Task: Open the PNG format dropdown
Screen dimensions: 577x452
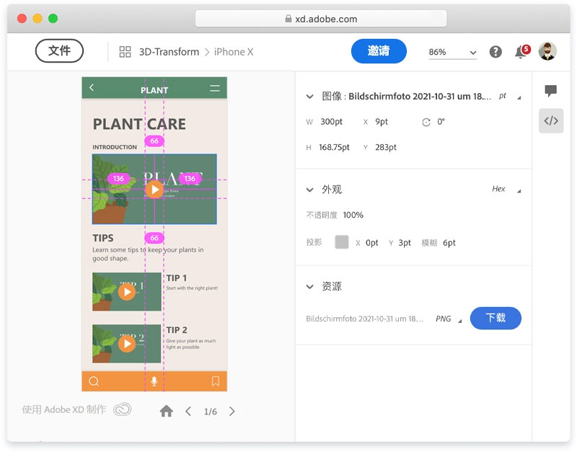Action: [448, 319]
